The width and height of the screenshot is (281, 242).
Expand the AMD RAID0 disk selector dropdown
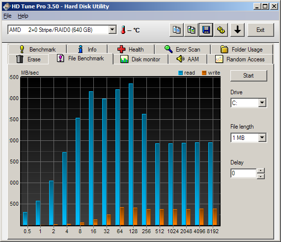112,29
